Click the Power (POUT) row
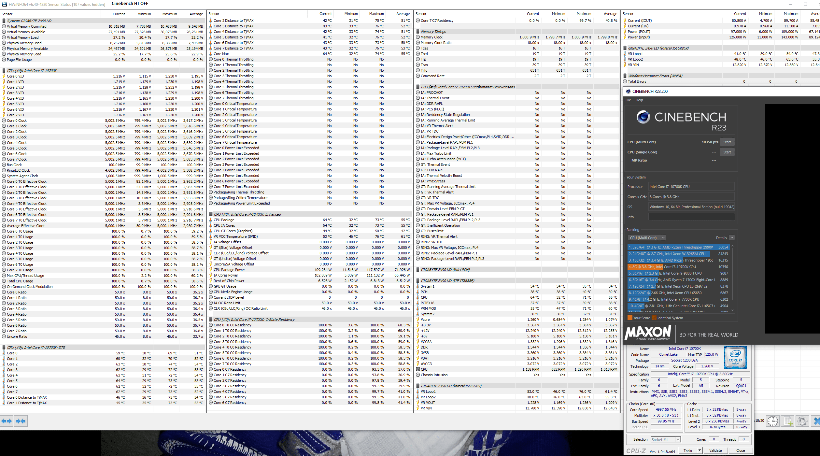This screenshot has width=820, height=456. tap(721, 32)
